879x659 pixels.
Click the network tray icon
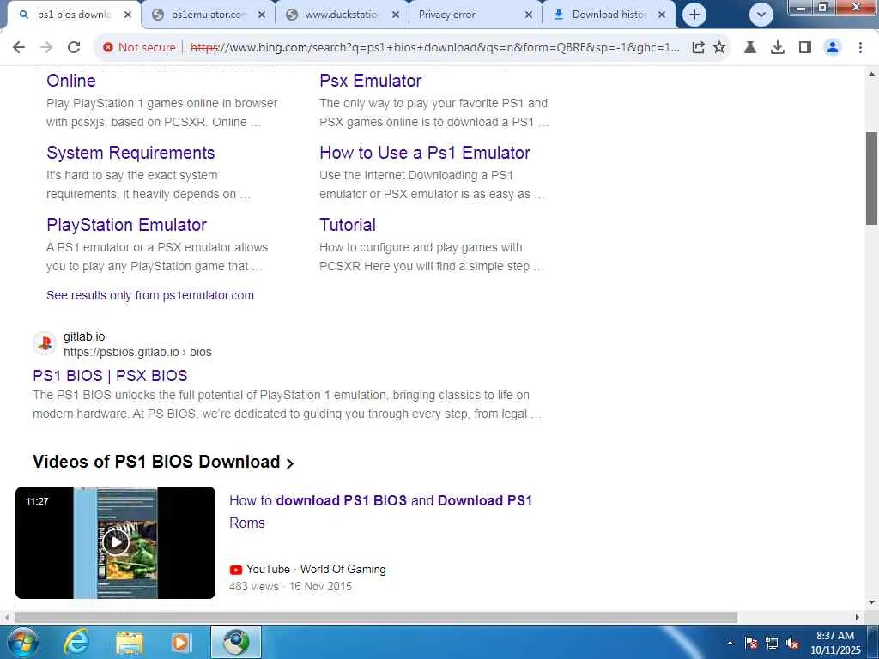click(x=772, y=643)
